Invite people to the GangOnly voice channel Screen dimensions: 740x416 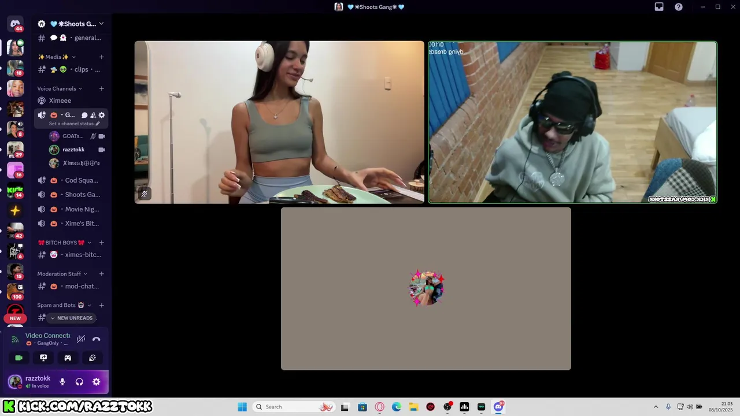tap(93, 115)
